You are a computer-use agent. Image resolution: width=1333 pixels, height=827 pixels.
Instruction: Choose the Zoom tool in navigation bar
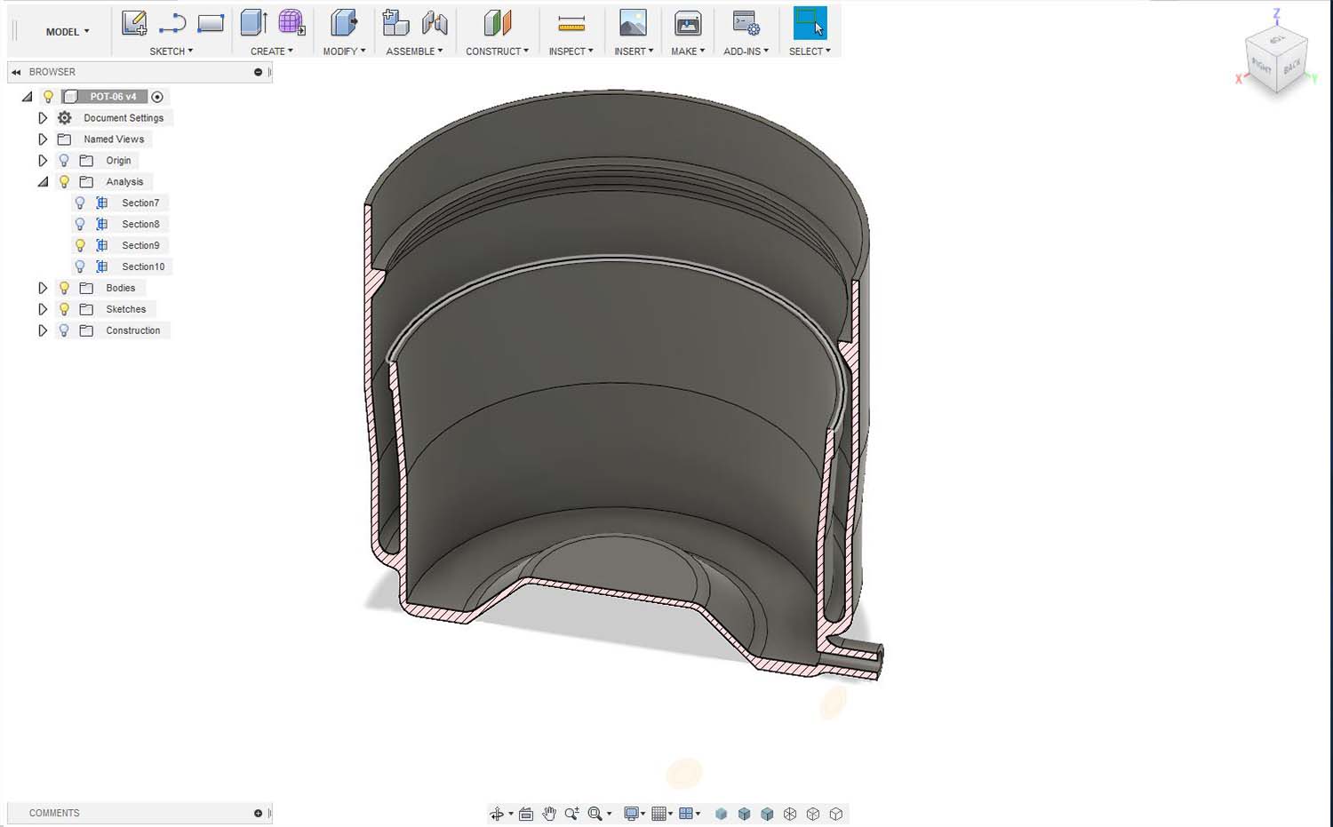click(571, 814)
